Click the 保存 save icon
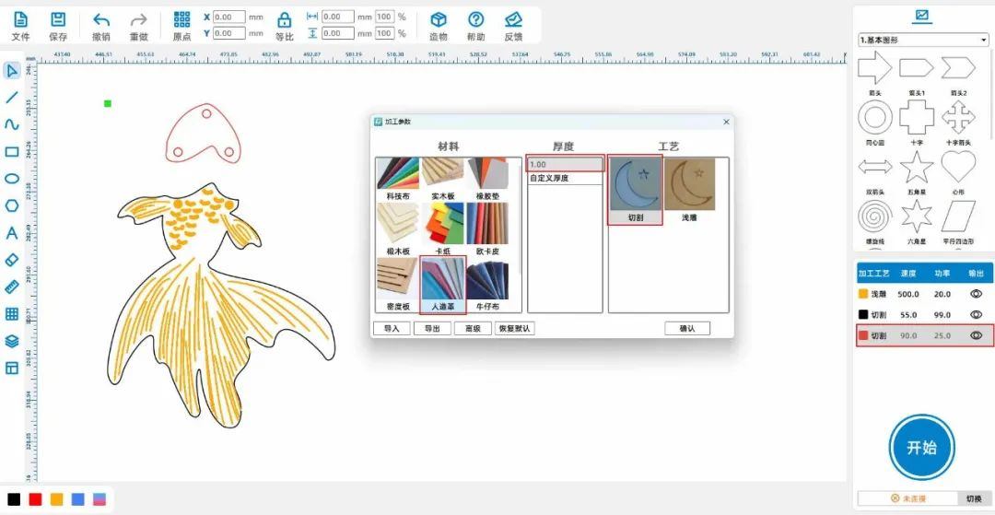The image size is (995, 515). (58, 20)
